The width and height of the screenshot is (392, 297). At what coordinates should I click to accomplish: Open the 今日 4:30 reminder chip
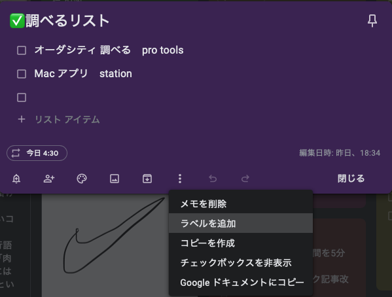tap(37, 153)
